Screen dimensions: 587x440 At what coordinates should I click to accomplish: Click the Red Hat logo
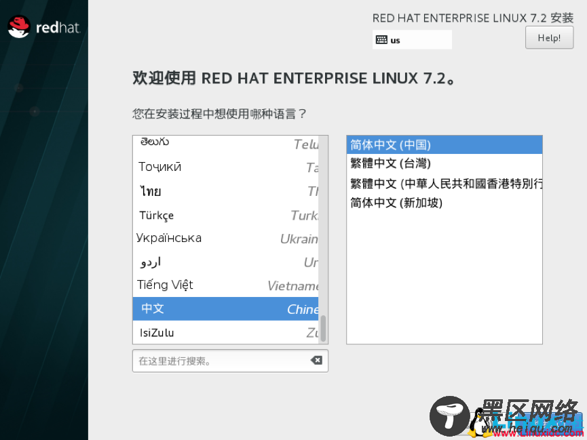pos(44,27)
